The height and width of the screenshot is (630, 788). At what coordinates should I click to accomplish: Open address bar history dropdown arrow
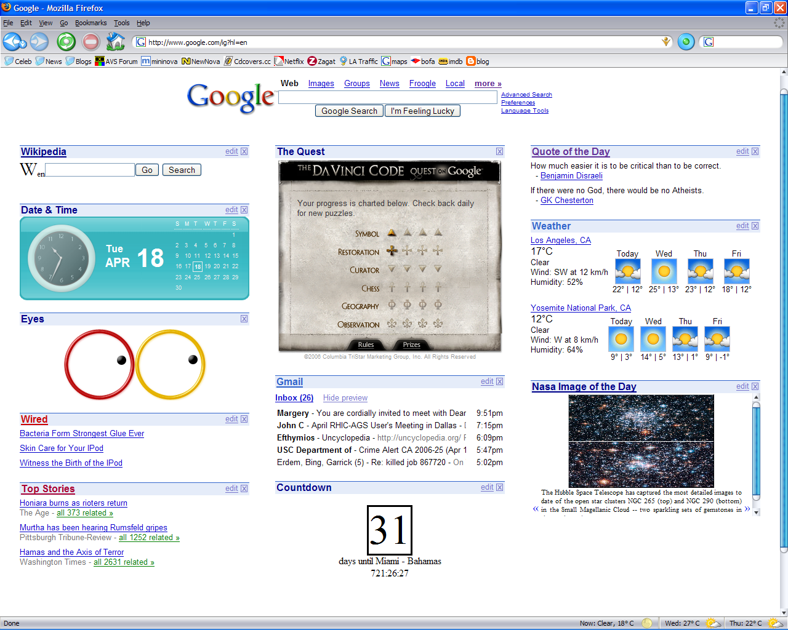click(665, 42)
